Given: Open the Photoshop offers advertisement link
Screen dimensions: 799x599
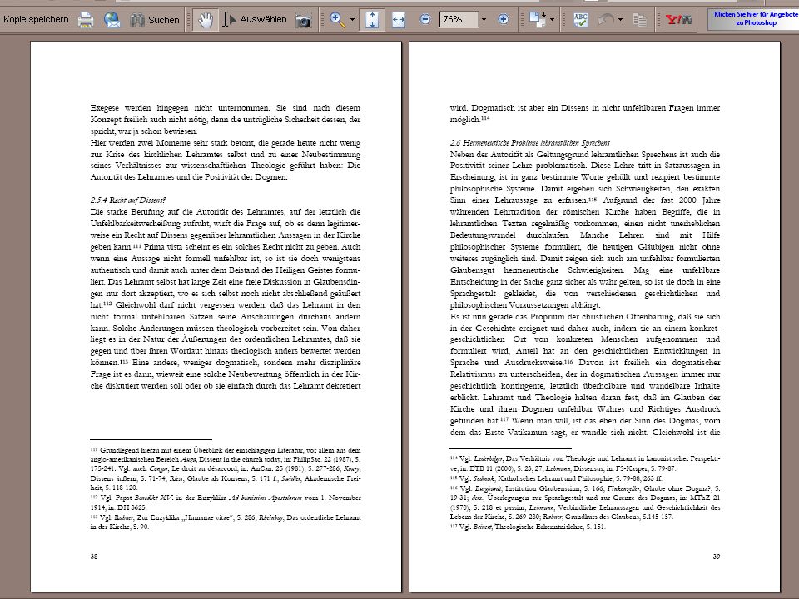Looking at the screenshot, I should pyautogui.click(x=755, y=19).
